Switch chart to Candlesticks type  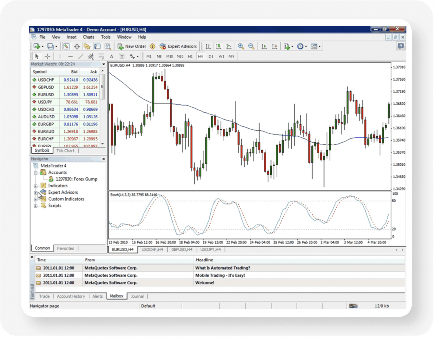[218, 46]
